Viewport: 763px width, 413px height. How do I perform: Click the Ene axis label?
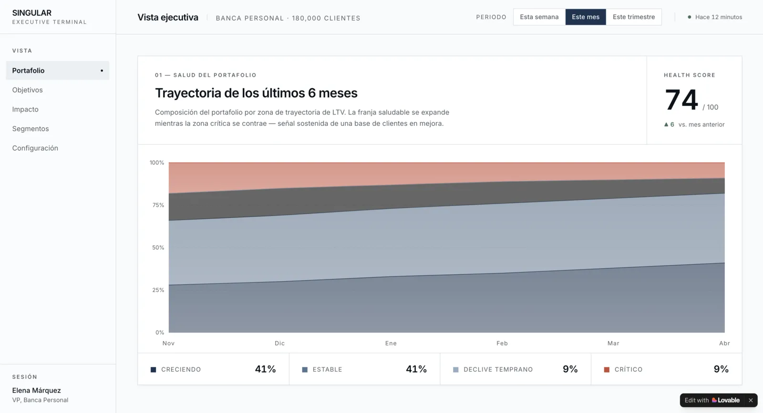coord(391,343)
